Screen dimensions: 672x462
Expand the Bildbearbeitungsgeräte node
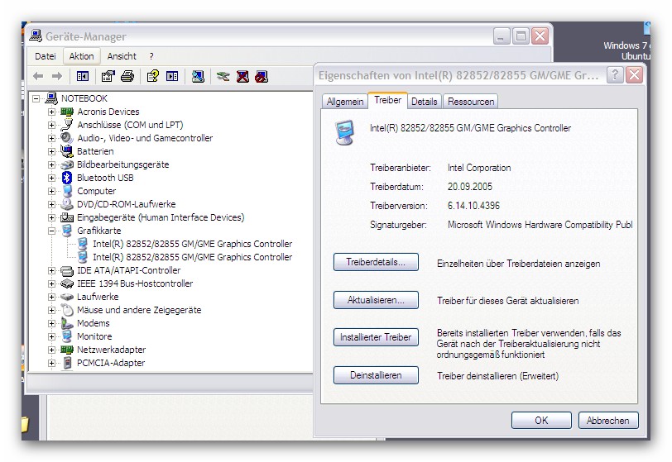coord(51,164)
